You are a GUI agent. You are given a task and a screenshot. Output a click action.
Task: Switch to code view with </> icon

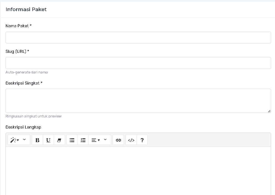(x=131, y=140)
